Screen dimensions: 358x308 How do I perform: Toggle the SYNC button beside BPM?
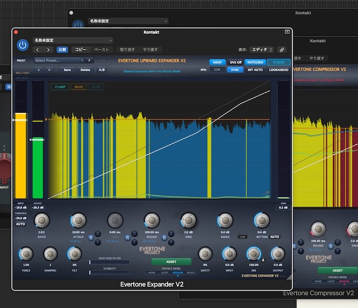(x=235, y=70)
